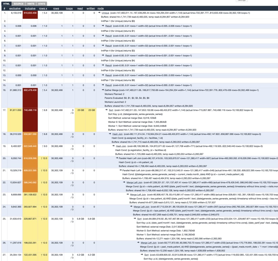
Task: Switch to the HTML tab
Action: tap(6, 3)
